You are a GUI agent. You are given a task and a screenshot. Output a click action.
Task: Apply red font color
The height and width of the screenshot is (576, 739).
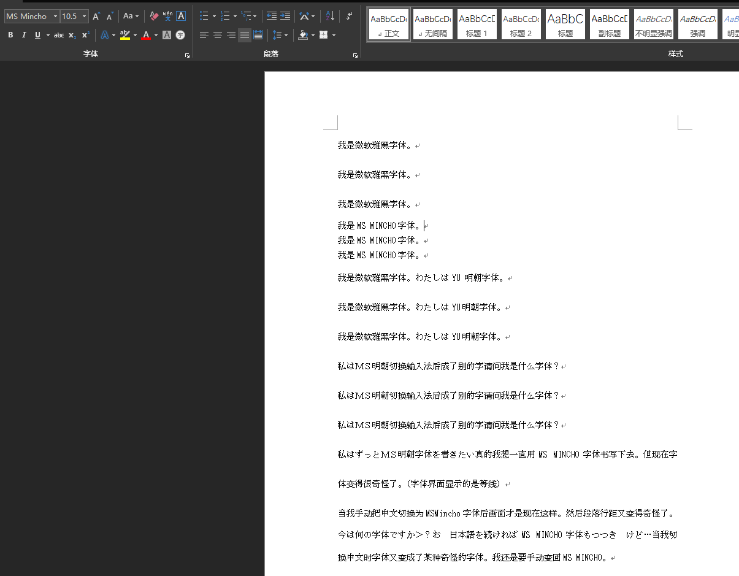[146, 35]
